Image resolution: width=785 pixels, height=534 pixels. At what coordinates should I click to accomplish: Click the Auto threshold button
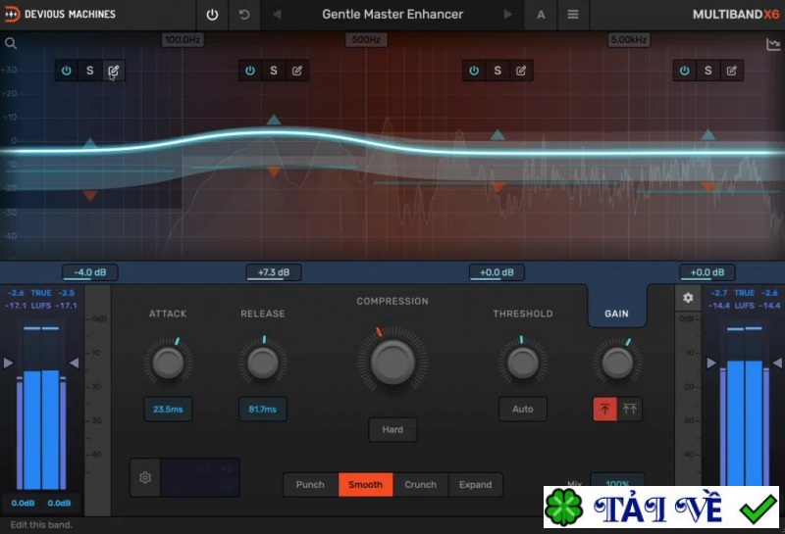tap(522, 409)
